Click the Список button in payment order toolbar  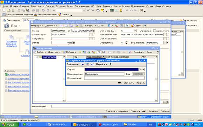89,26
